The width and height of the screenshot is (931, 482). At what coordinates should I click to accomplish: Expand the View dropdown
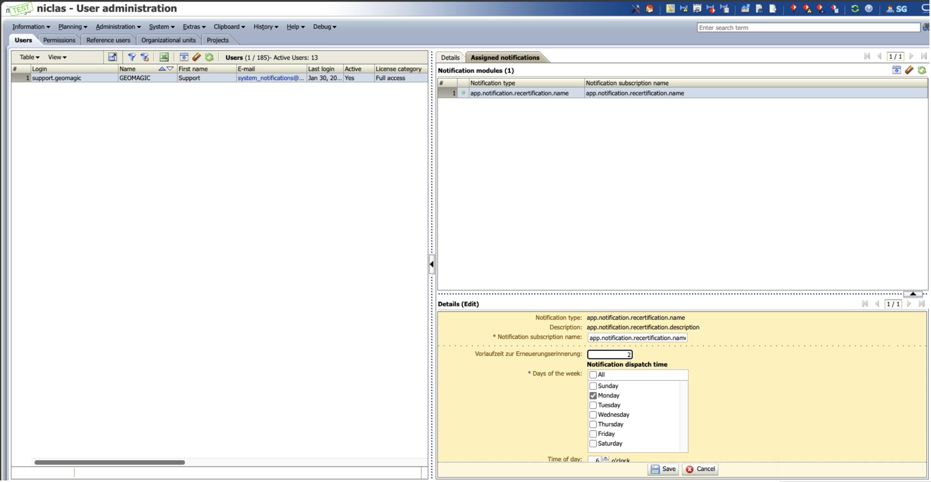coord(57,57)
